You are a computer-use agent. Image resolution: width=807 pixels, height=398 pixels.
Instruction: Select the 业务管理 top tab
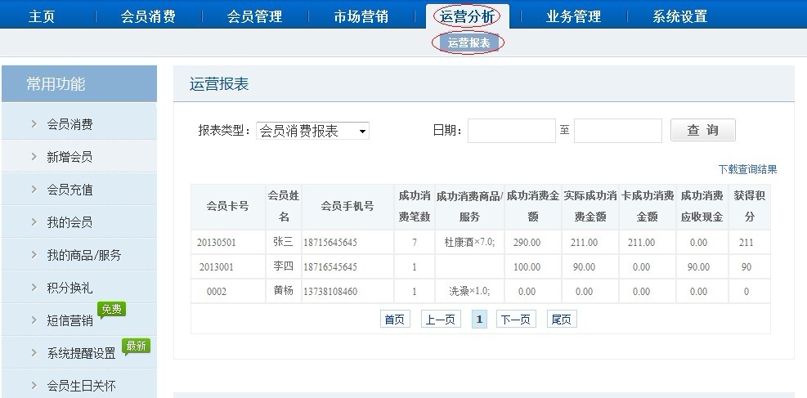point(573,16)
